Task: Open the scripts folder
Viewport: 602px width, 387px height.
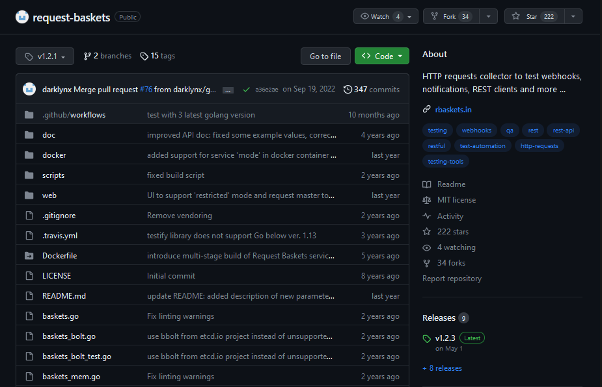Action: (x=53, y=175)
